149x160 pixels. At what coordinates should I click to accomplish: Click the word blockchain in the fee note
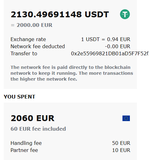coord(118,67)
